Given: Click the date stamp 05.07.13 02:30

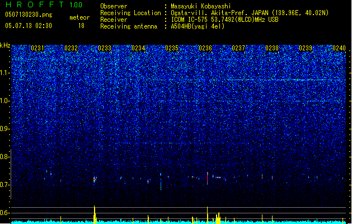Looking at the screenshot, I should click(x=29, y=26).
